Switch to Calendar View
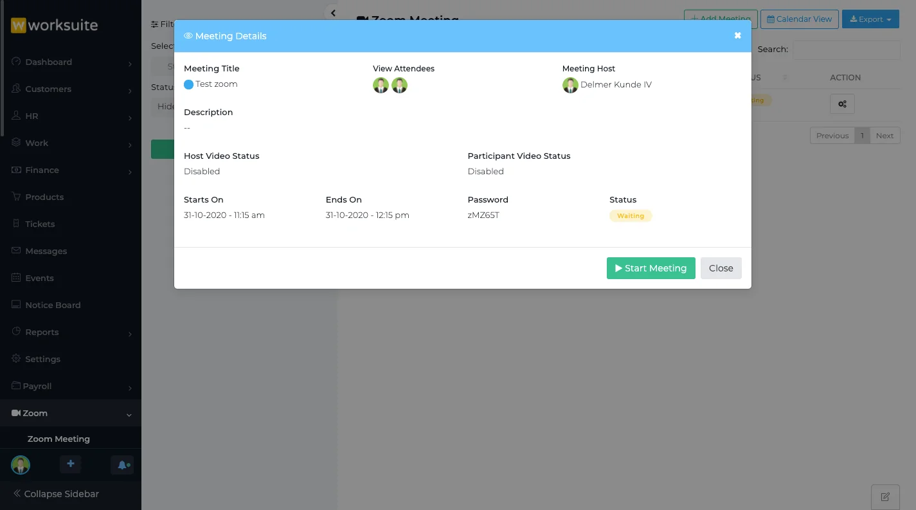 (800, 19)
